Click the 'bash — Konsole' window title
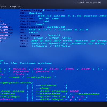The image size is (107, 107). click(x=90, y=2)
